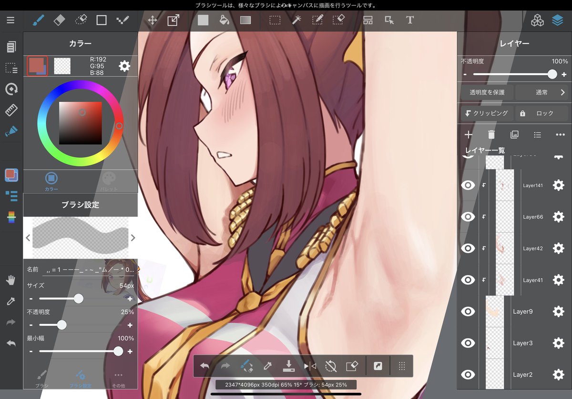Toggle visibility of Layer66
Image resolution: width=572 pixels, height=399 pixels.
(x=468, y=217)
